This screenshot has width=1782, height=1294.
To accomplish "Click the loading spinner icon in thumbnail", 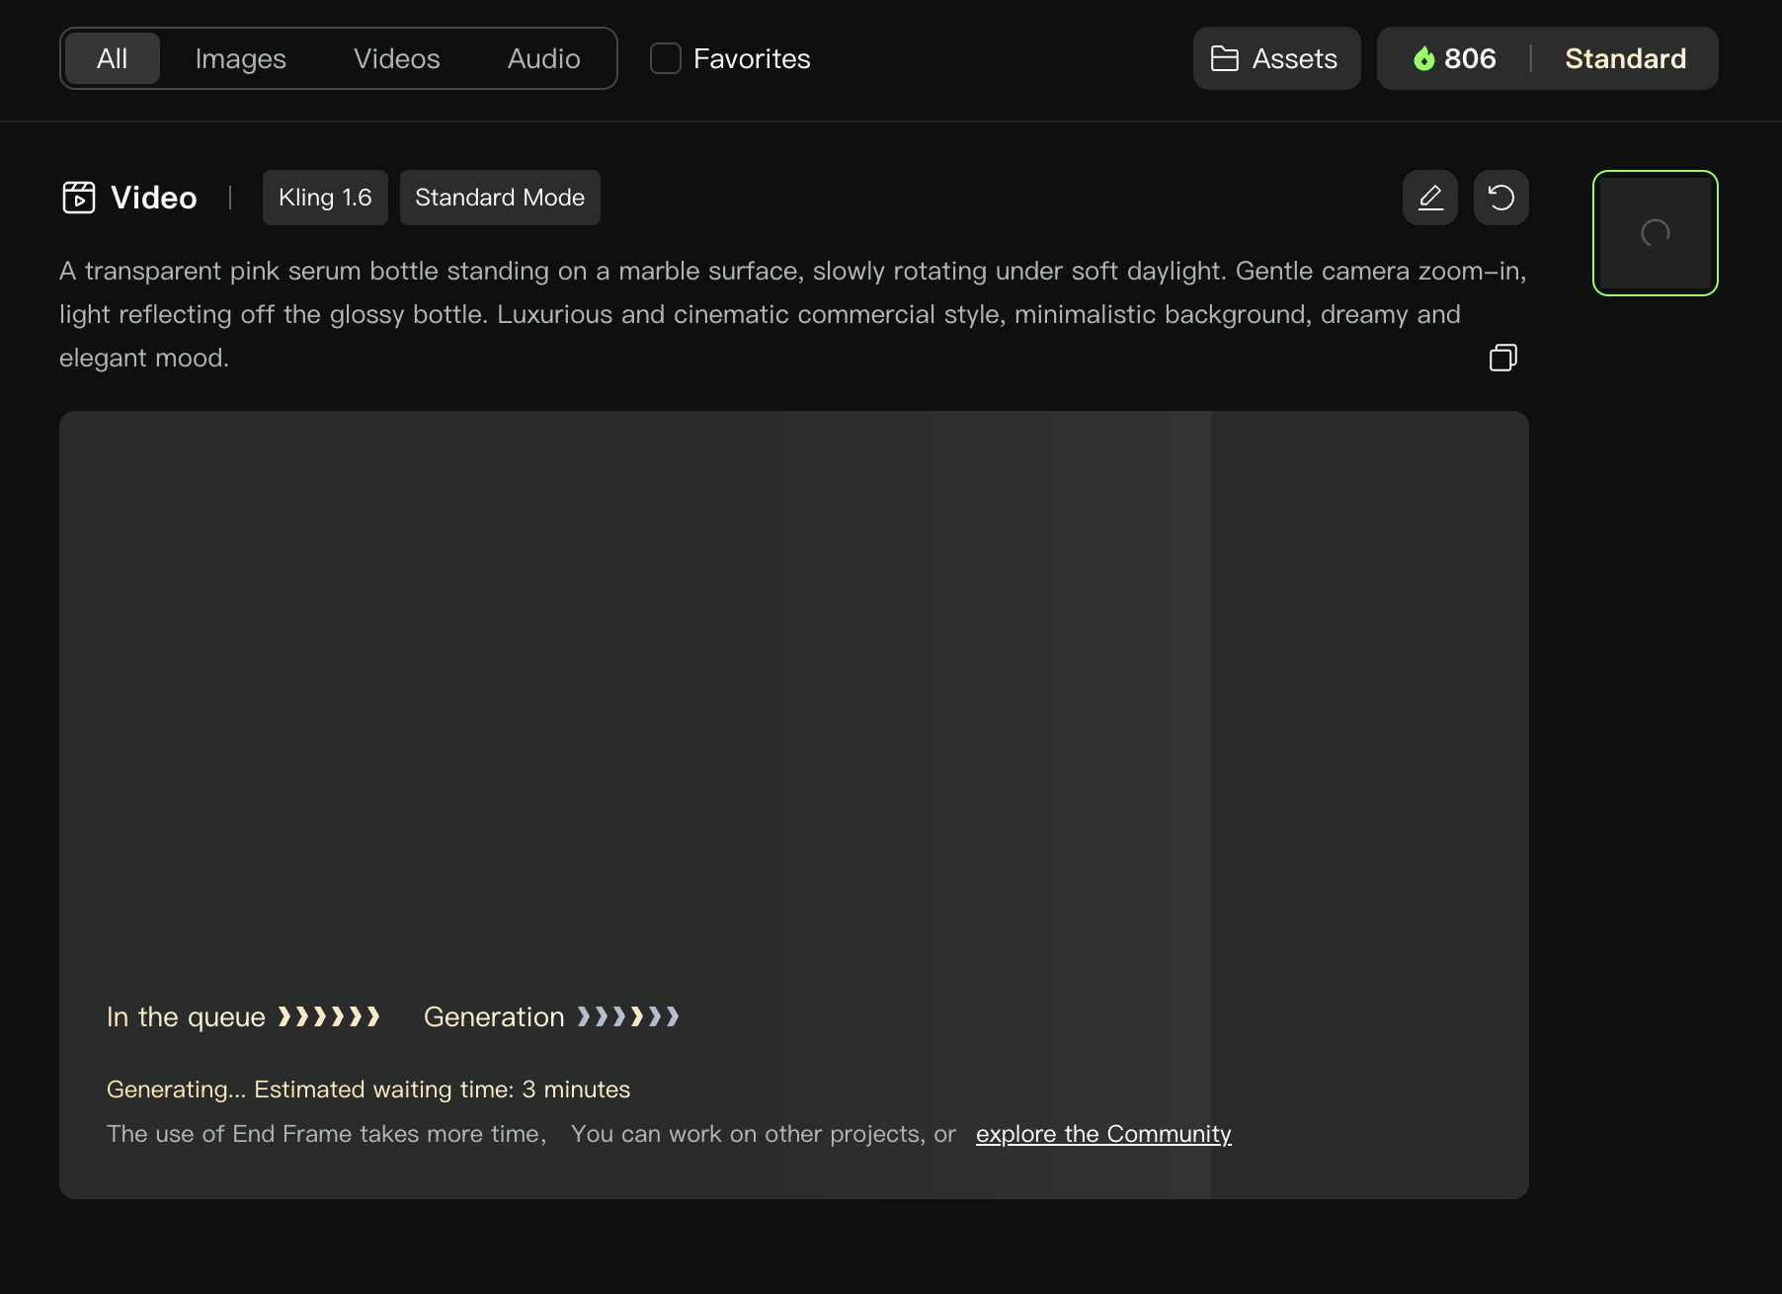I will [1655, 233].
